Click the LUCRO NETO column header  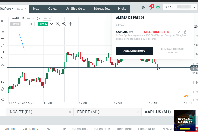tap(147, 129)
